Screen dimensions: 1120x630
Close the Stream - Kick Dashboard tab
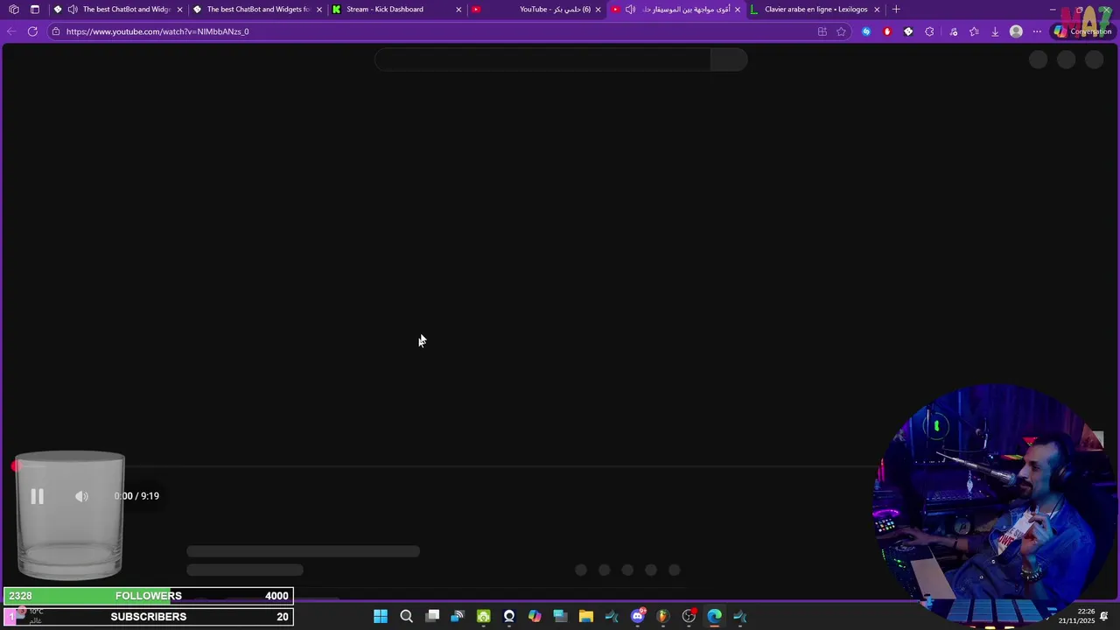pos(458,10)
